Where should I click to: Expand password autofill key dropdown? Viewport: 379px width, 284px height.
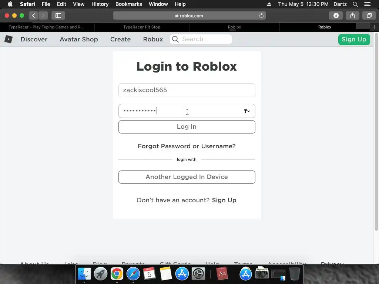click(247, 111)
